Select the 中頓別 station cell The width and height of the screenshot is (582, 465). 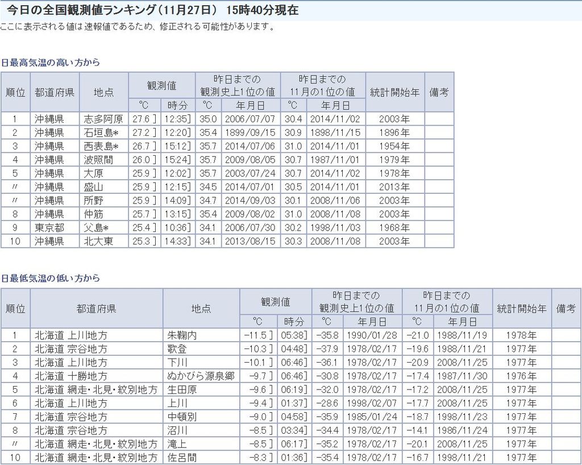[x=201, y=417]
